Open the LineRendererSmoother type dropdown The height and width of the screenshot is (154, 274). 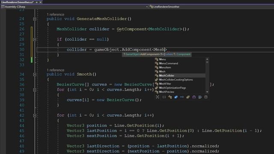pos(211,7)
